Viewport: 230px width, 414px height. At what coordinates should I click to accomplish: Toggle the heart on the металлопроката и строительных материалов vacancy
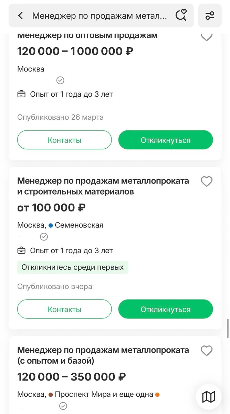pyautogui.click(x=207, y=181)
